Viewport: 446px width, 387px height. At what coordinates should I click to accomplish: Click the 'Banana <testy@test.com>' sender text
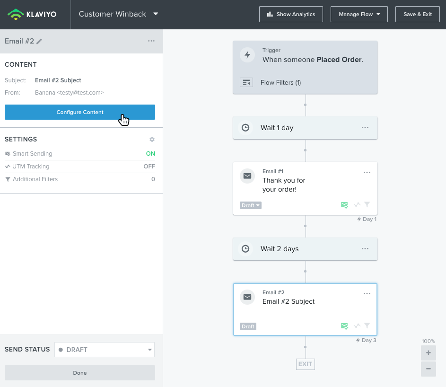click(x=70, y=92)
